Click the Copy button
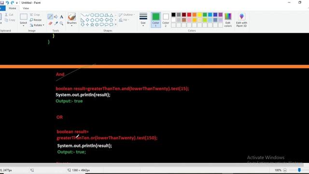This screenshot has width=309, height=174. [10, 20]
